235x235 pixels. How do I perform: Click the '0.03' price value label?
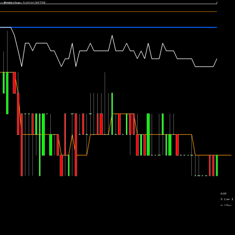tap(223, 194)
